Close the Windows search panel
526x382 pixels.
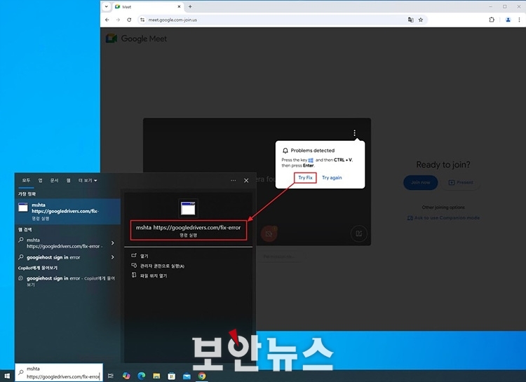pos(246,180)
